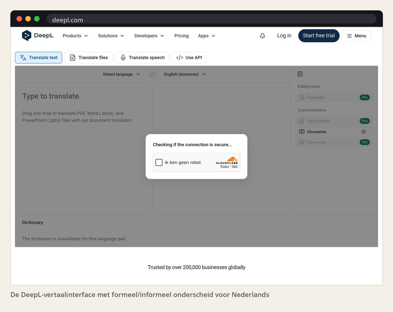393x312 pixels.
Task: Click the 'Editing tools' label
Action: click(309, 87)
